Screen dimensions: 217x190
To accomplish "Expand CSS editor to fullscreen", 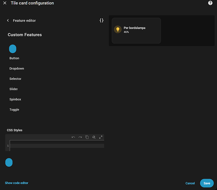I will pos(101,137).
